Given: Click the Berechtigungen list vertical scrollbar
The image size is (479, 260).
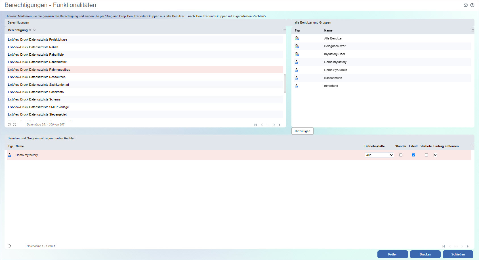Looking at the screenshot, I should [285, 84].
